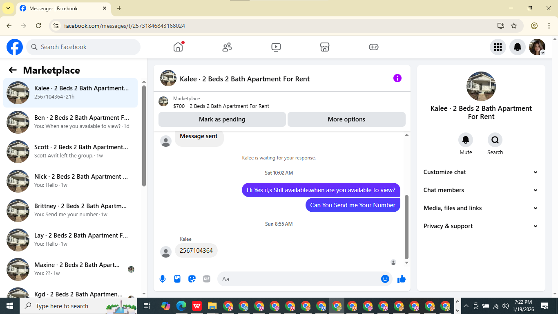This screenshot has width=558, height=314.
Task: Reload the page in browser
Action: coord(38,26)
